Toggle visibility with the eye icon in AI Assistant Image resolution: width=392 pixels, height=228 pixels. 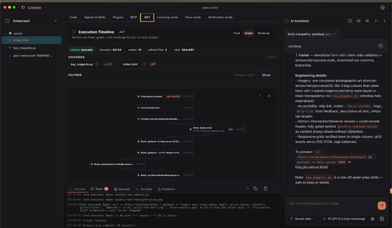358,21
